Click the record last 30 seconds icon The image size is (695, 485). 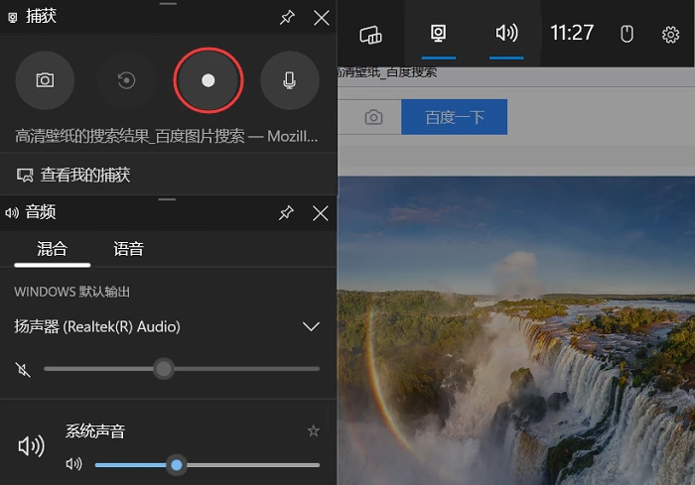[x=126, y=80]
